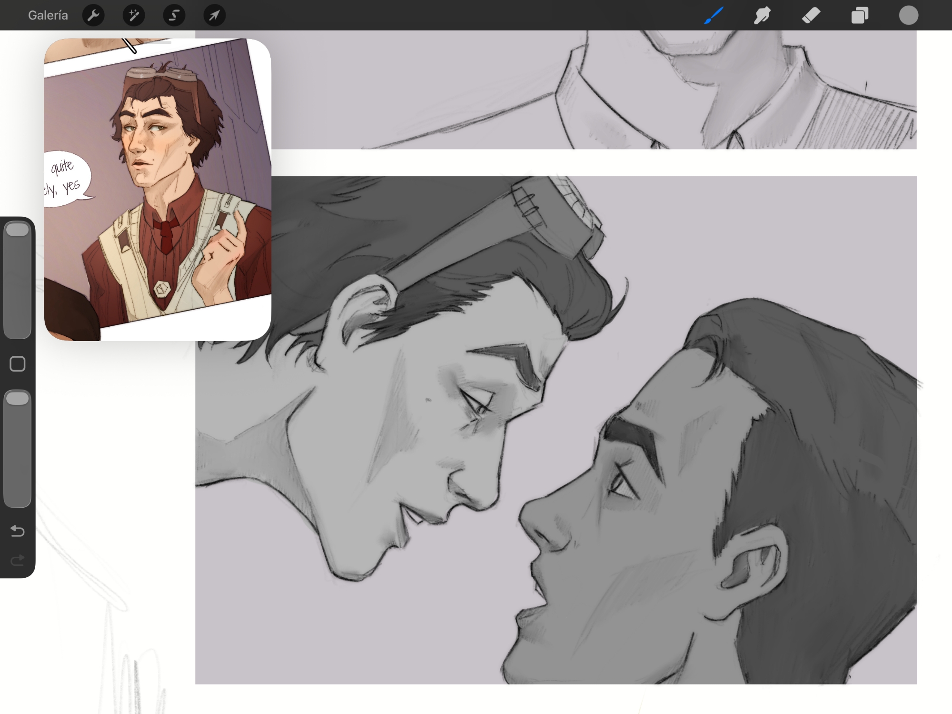Image resolution: width=952 pixels, height=714 pixels.
Task: Undo last stroke with undo arrow
Action: [18, 531]
